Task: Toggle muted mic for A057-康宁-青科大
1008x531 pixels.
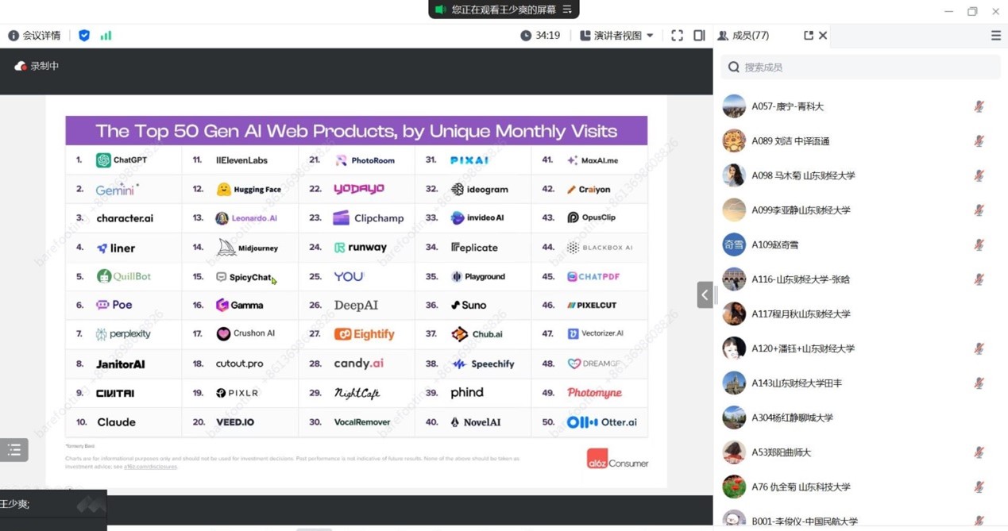Action: click(979, 106)
